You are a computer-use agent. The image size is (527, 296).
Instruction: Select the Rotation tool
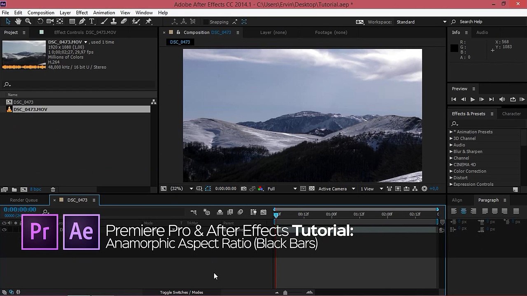[x=40, y=21]
